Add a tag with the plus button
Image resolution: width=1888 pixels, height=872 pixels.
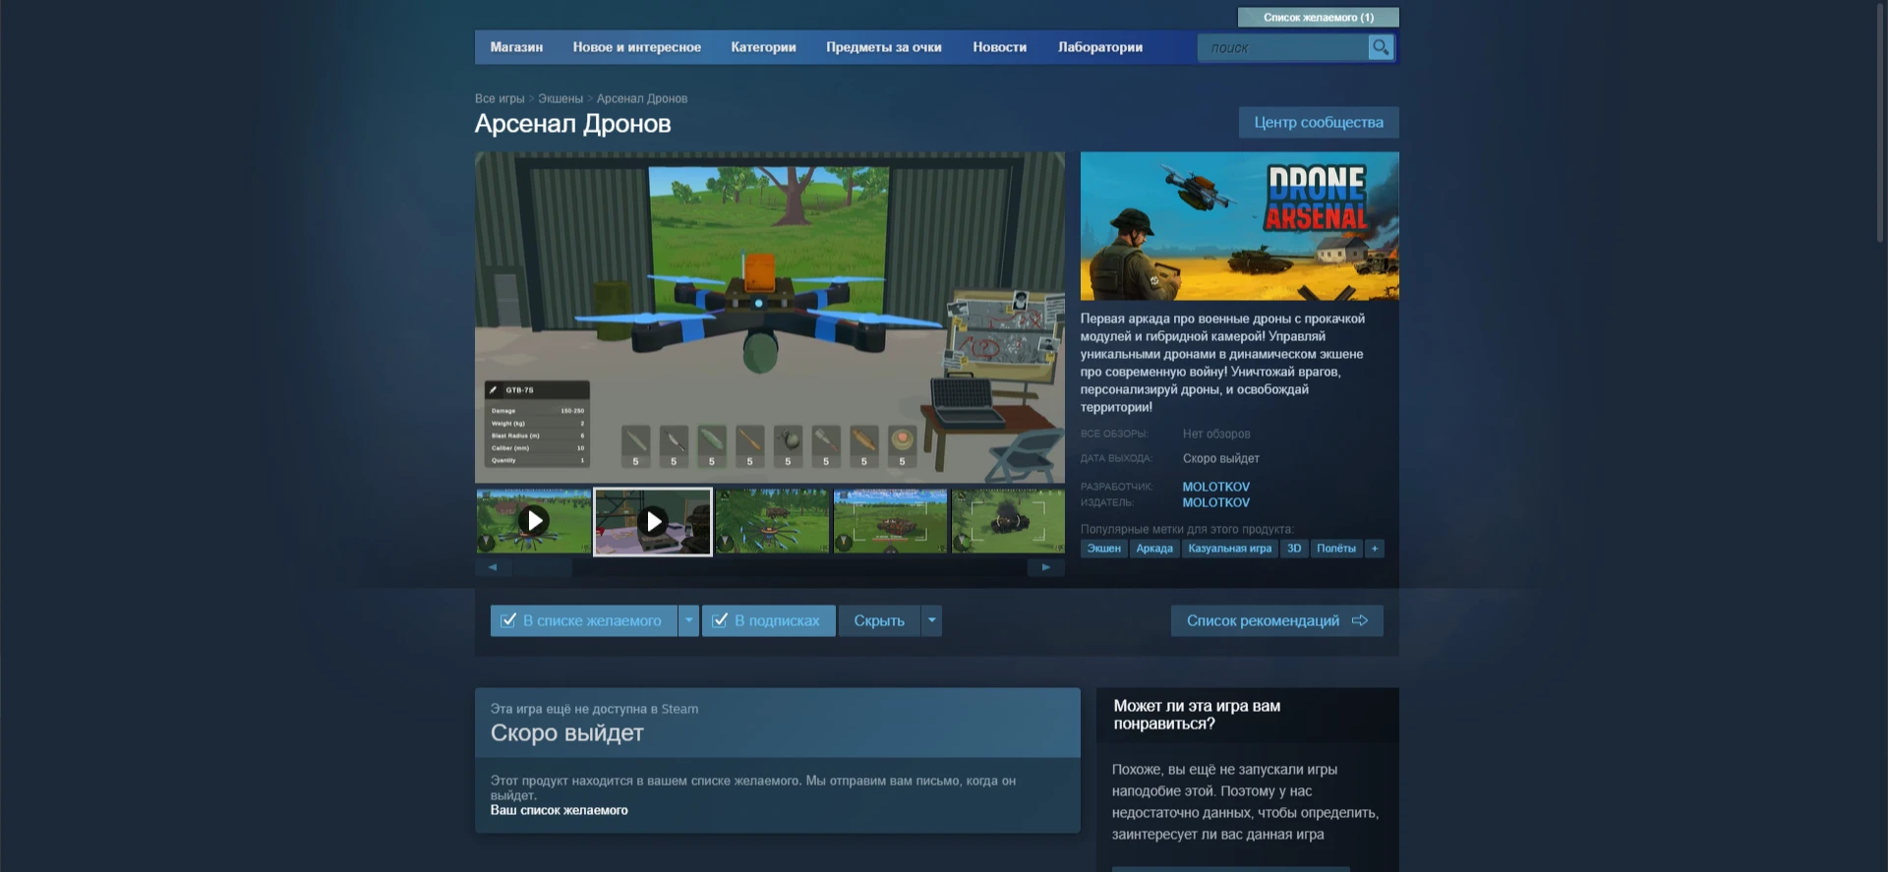(x=1375, y=549)
